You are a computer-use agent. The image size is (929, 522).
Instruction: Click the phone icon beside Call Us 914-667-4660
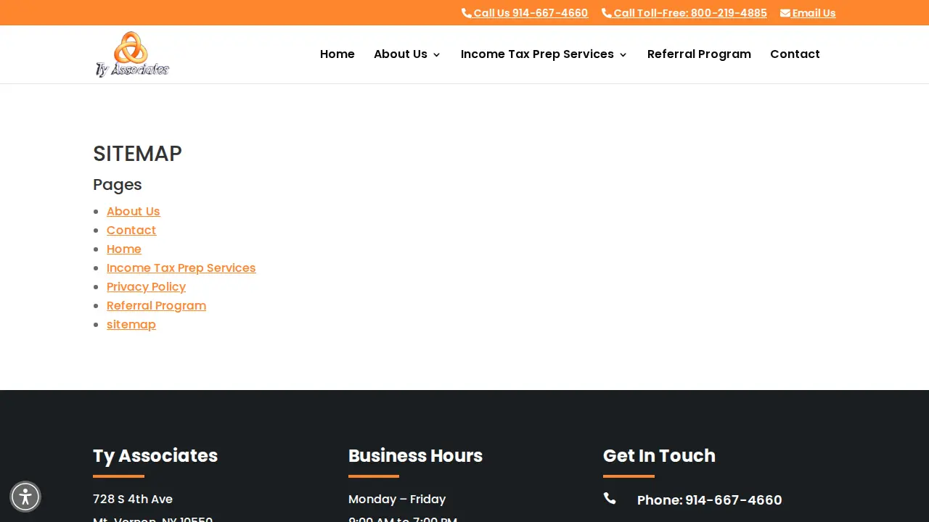(x=467, y=13)
